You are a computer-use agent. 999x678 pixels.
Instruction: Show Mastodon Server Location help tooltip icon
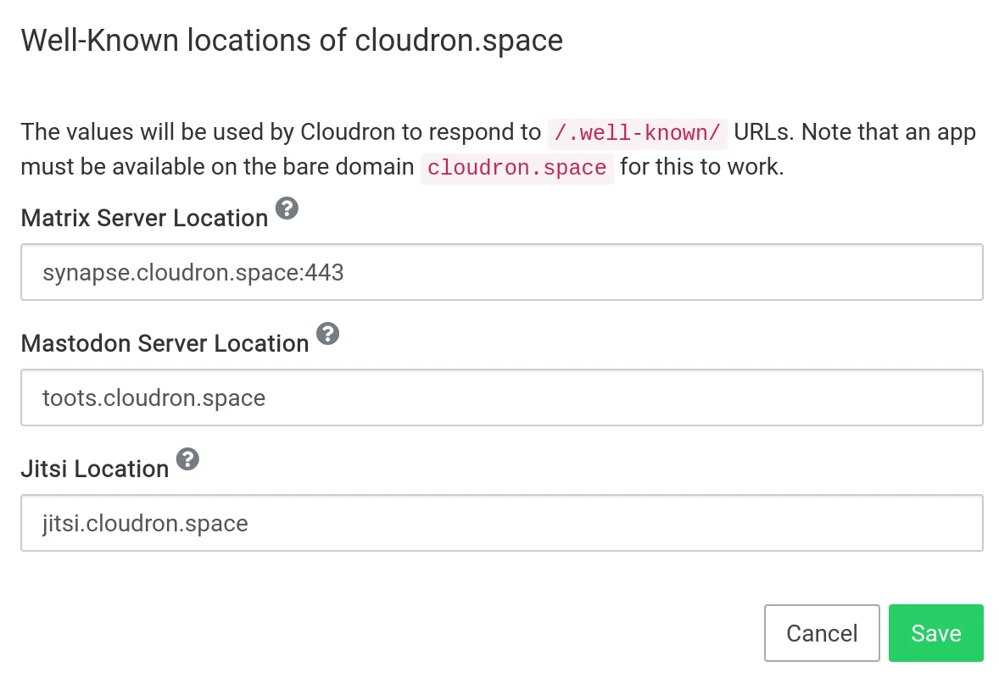pos(328,334)
